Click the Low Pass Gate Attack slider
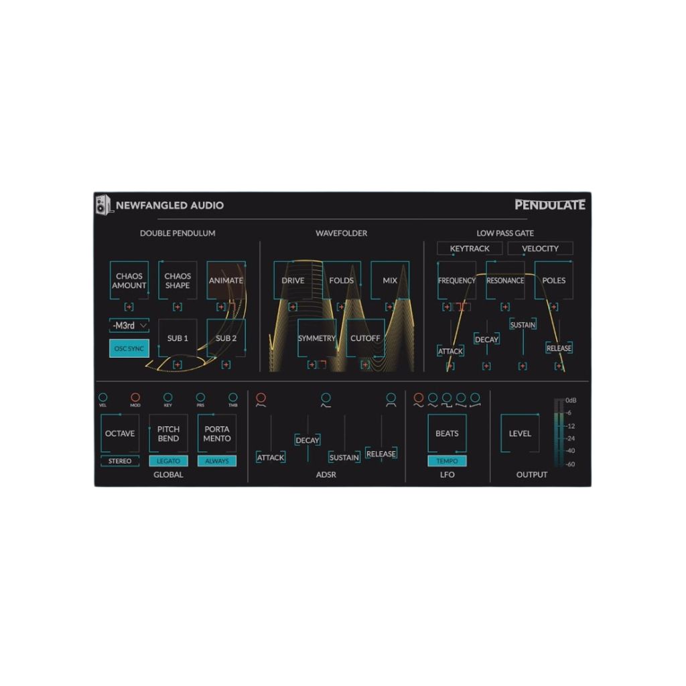Image resolution: width=686 pixels, height=686 pixels. tap(450, 351)
